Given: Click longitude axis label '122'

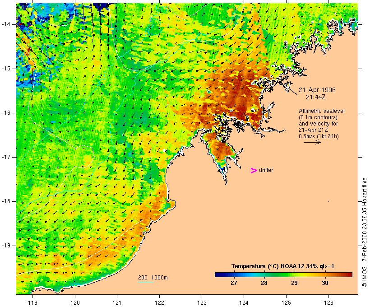Looking at the screenshot, I should tap(160, 302).
